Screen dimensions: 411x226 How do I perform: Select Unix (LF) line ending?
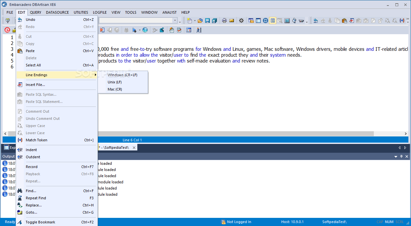pyautogui.click(x=123, y=82)
